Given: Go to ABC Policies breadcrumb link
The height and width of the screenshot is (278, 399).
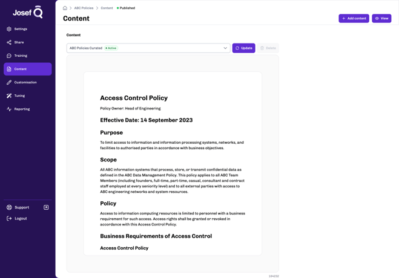Looking at the screenshot, I should point(84,8).
